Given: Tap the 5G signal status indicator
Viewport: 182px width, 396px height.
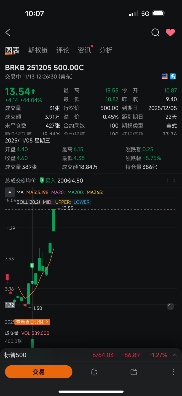Looking at the screenshot, I should pyautogui.click(x=145, y=14).
